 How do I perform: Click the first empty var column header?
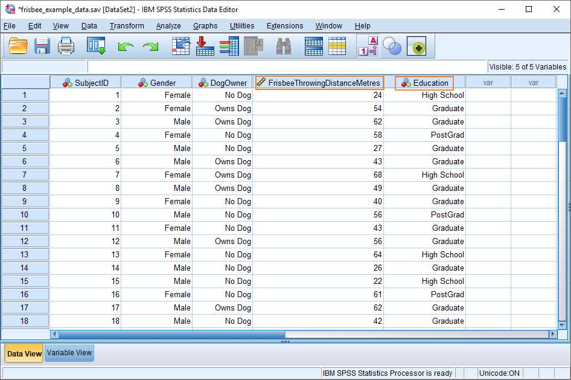(x=488, y=83)
